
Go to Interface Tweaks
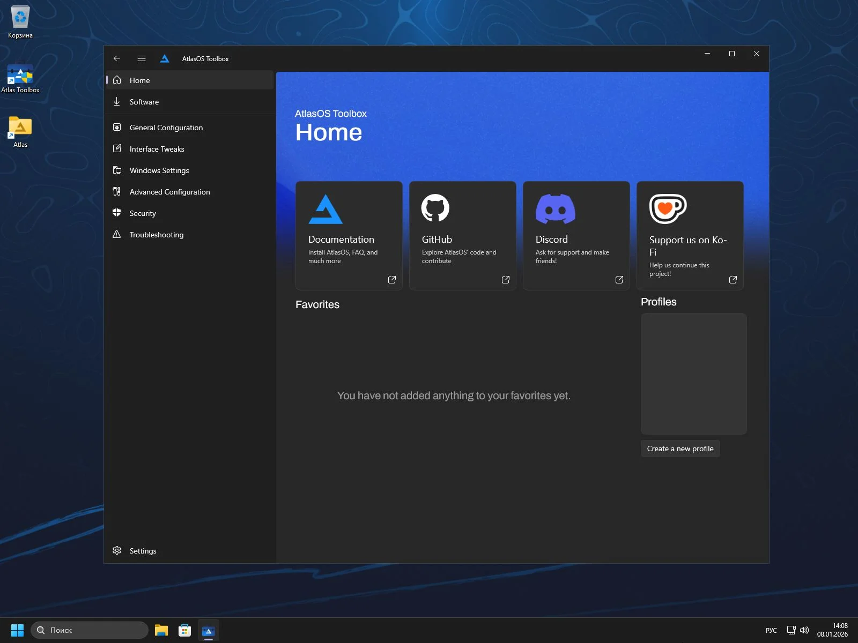coord(157,149)
